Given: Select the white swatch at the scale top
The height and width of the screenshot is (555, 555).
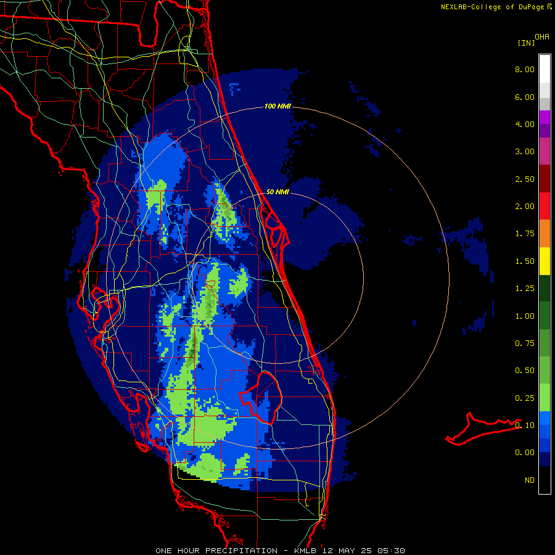Looking at the screenshot, I should pyautogui.click(x=545, y=68).
